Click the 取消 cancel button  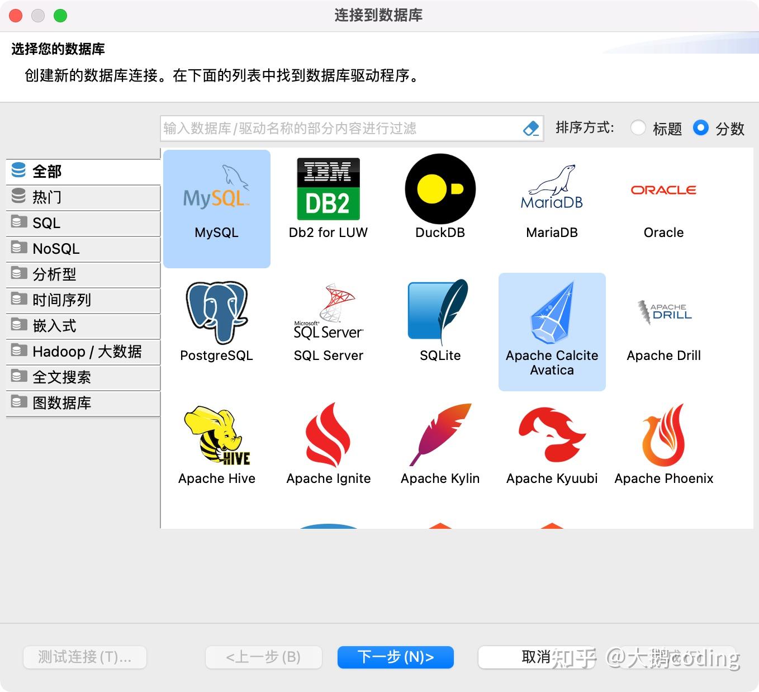(x=536, y=657)
